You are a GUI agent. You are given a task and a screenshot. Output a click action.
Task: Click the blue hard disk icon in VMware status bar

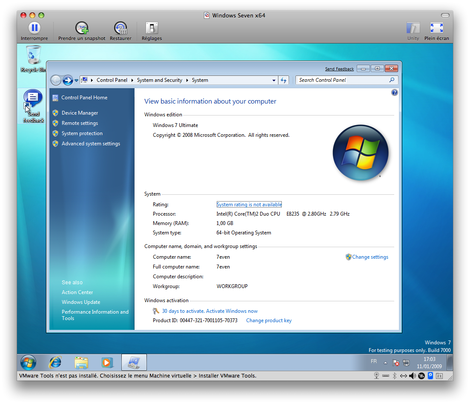point(430,375)
